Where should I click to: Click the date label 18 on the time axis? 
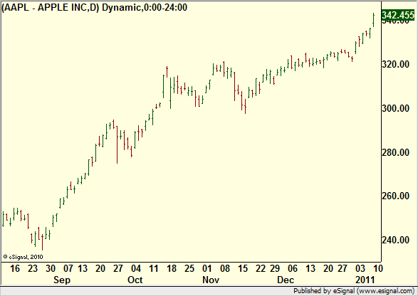pos(172,268)
